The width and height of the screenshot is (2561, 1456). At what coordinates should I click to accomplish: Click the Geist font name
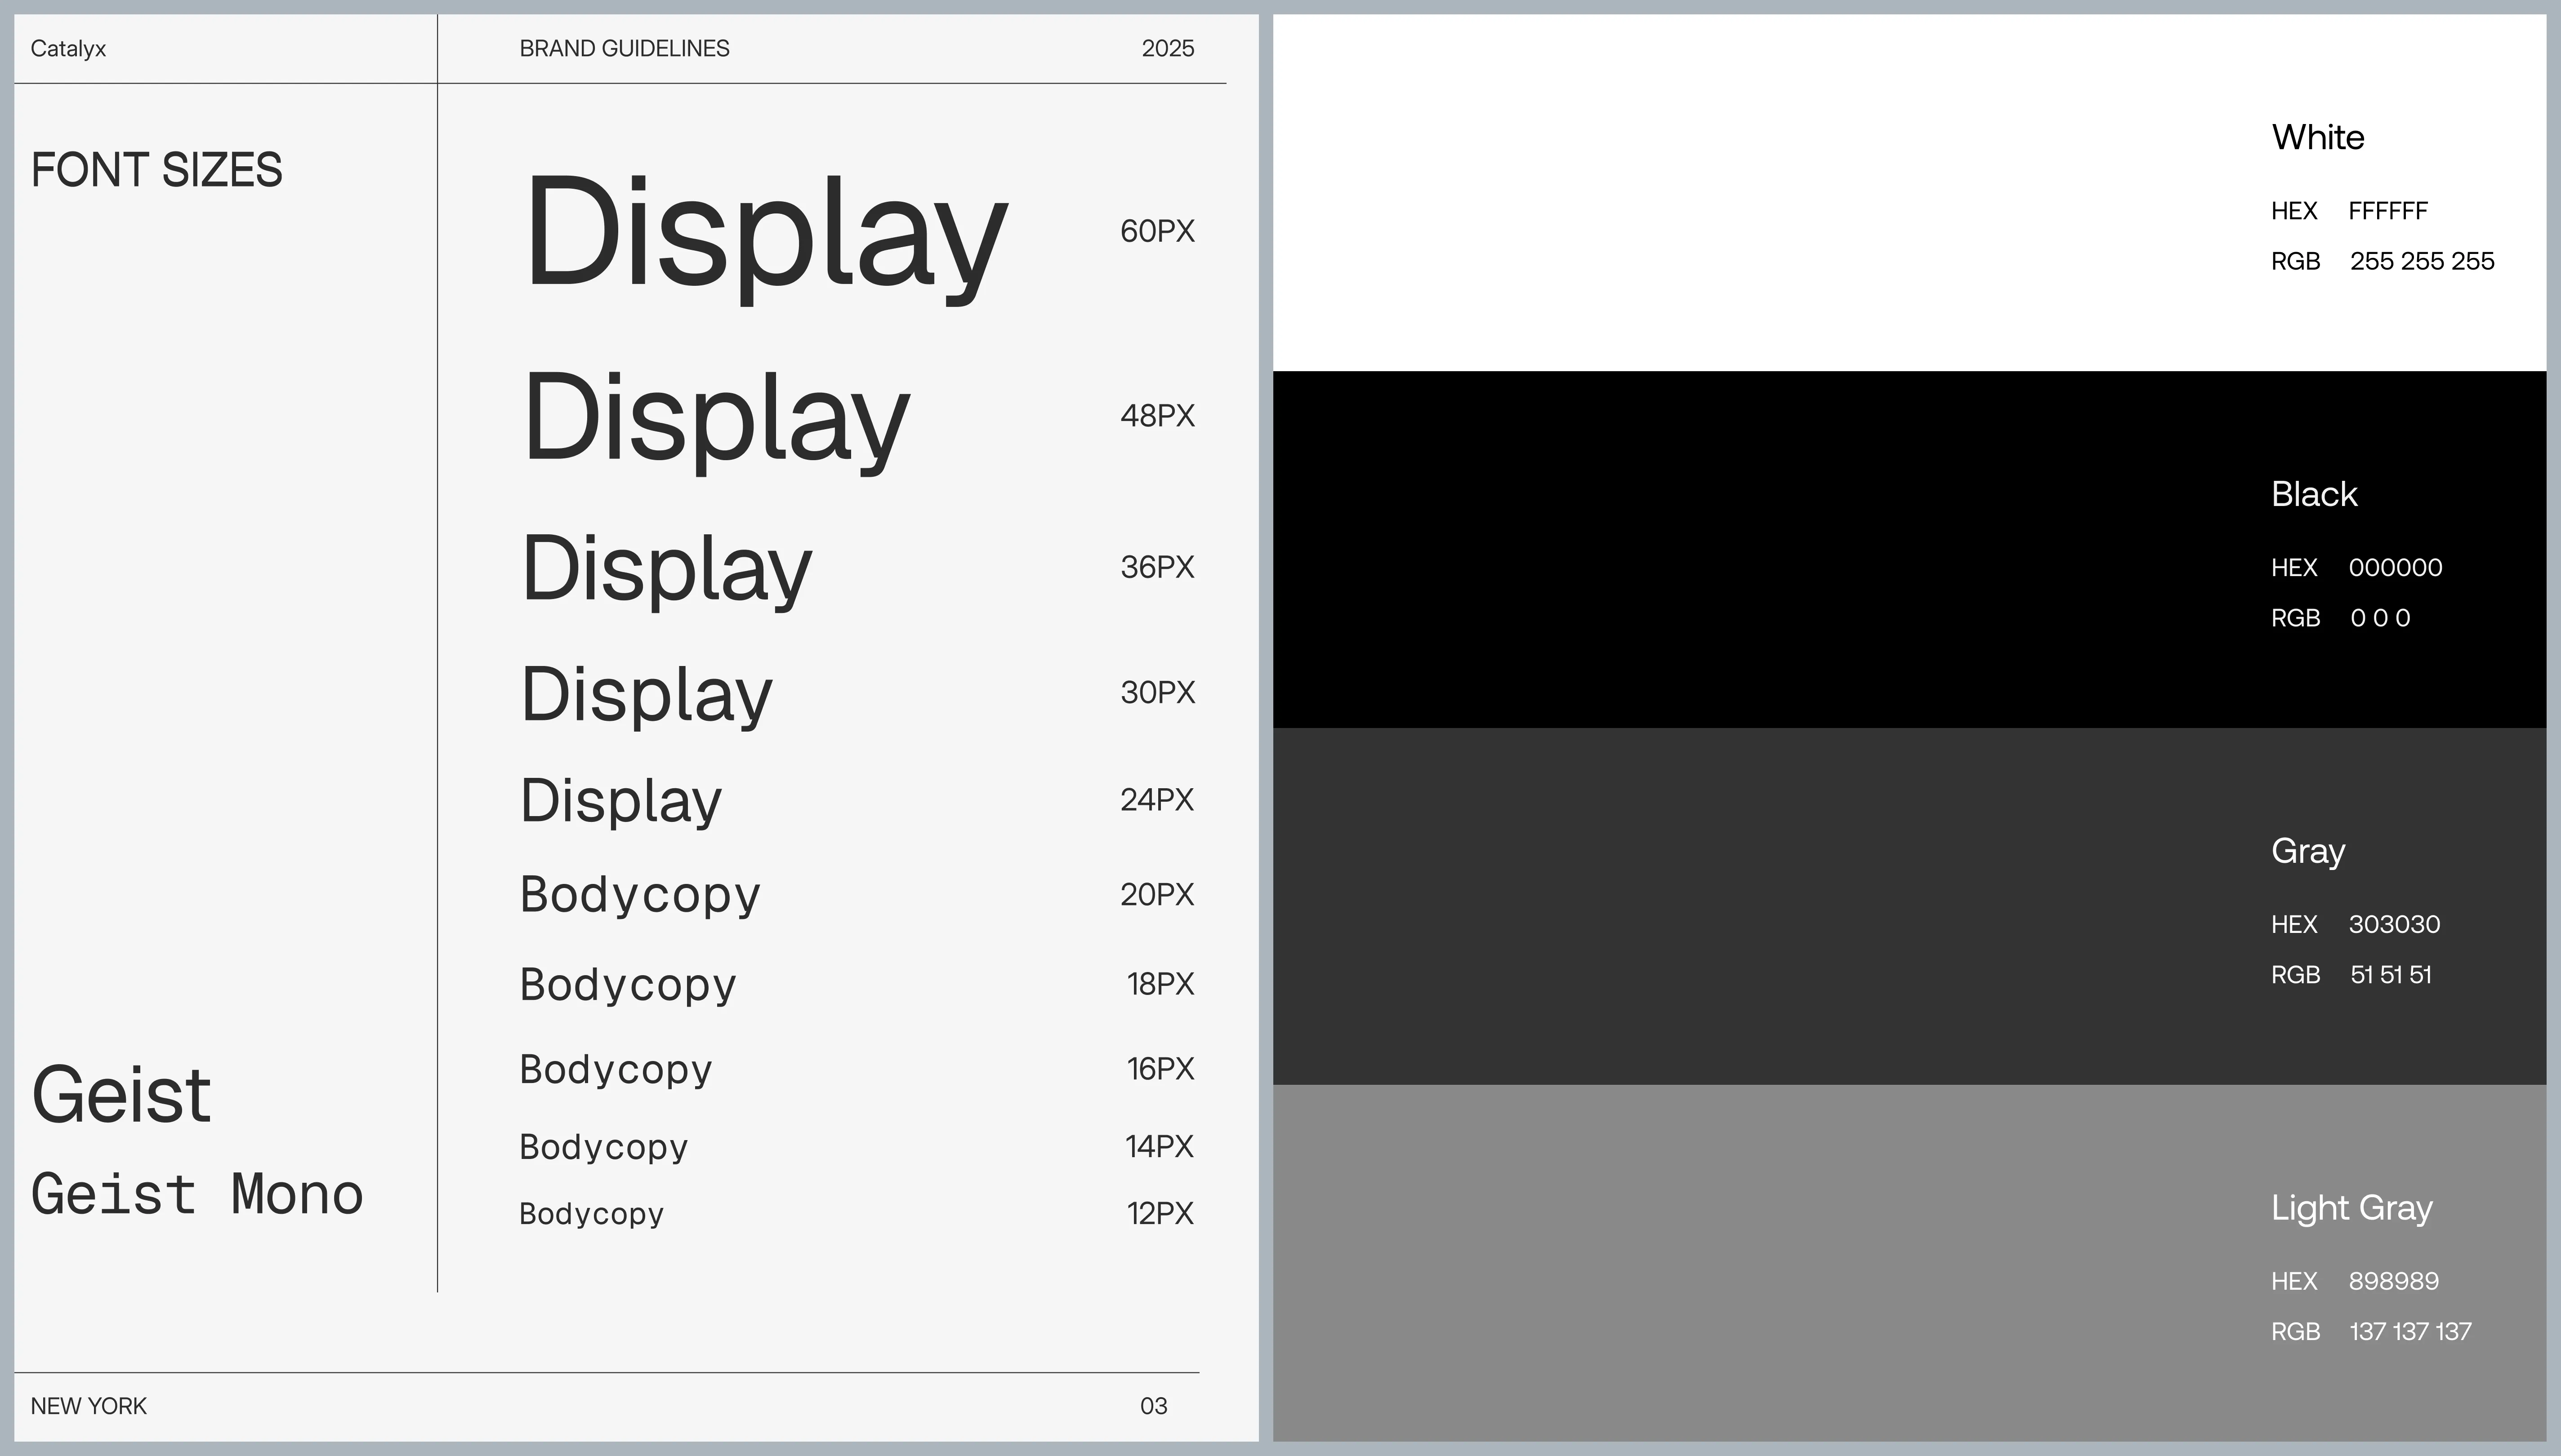pos(121,1095)
